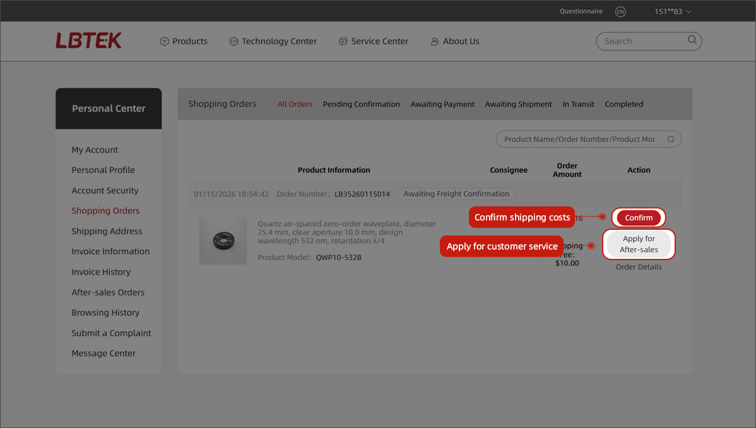Open Shipping Address in the sidebar
The image size is (756, 428).
pos(107,231)
